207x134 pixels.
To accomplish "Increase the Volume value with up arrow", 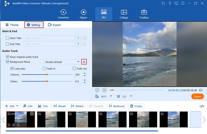I will 85,73.
